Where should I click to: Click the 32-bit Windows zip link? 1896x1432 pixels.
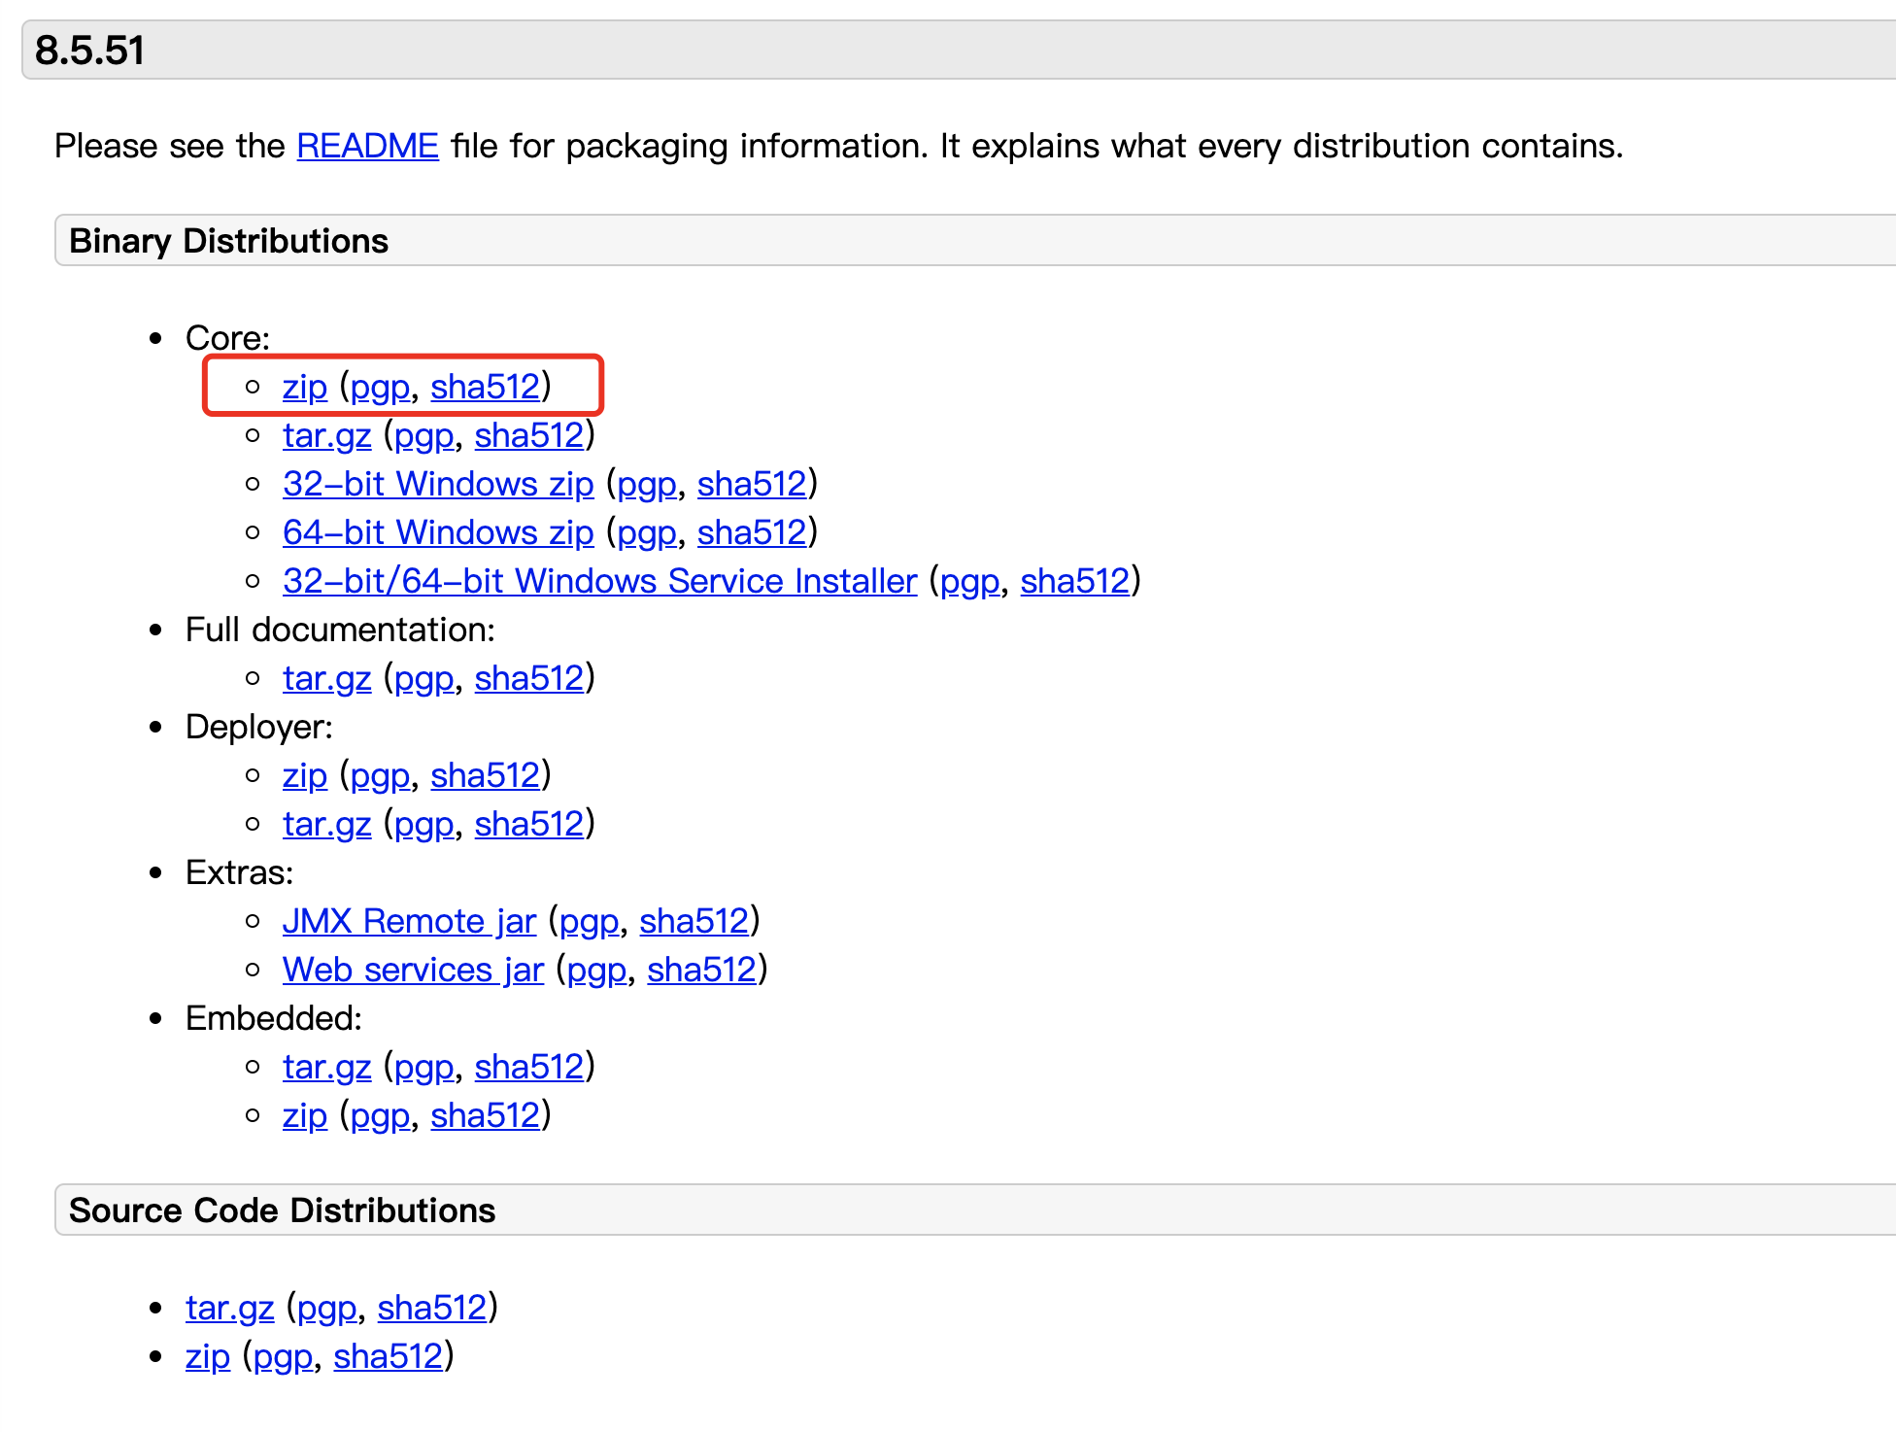[437, 484]
